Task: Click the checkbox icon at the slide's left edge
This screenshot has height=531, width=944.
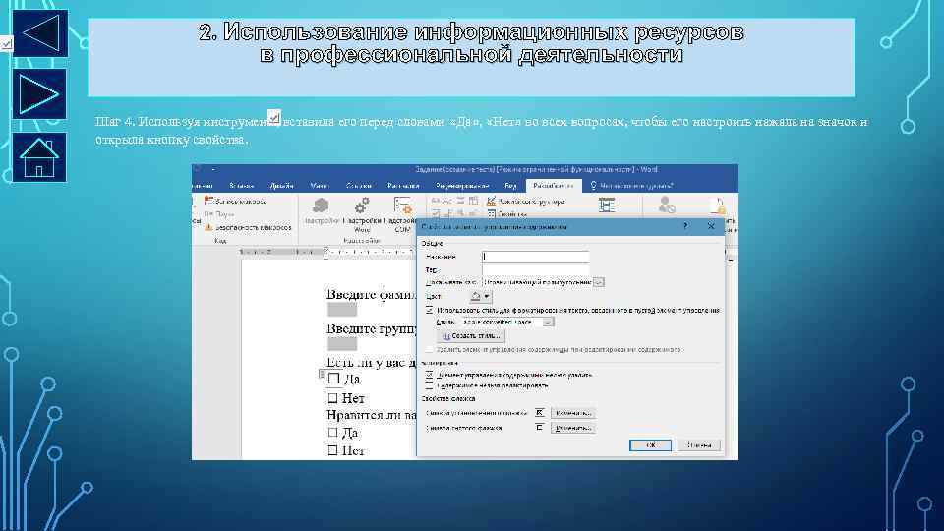Action: [x=6, y=43]
